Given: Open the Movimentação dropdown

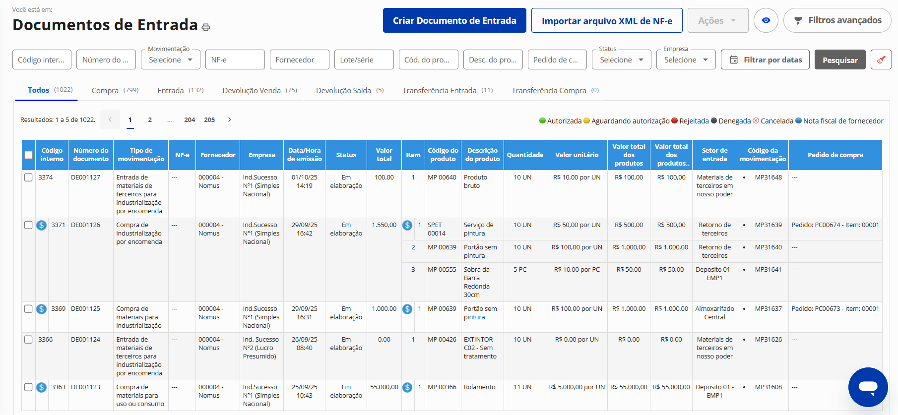Looking at the screenshot, I should [x=170, y=60].
